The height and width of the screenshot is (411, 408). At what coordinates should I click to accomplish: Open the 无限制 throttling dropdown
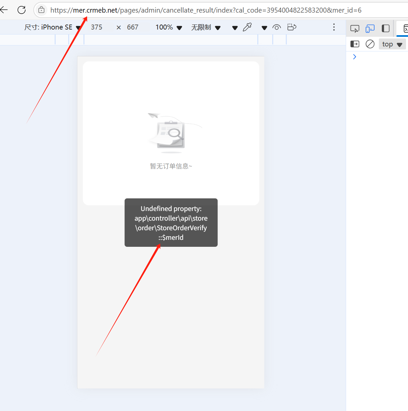(206, 27)
